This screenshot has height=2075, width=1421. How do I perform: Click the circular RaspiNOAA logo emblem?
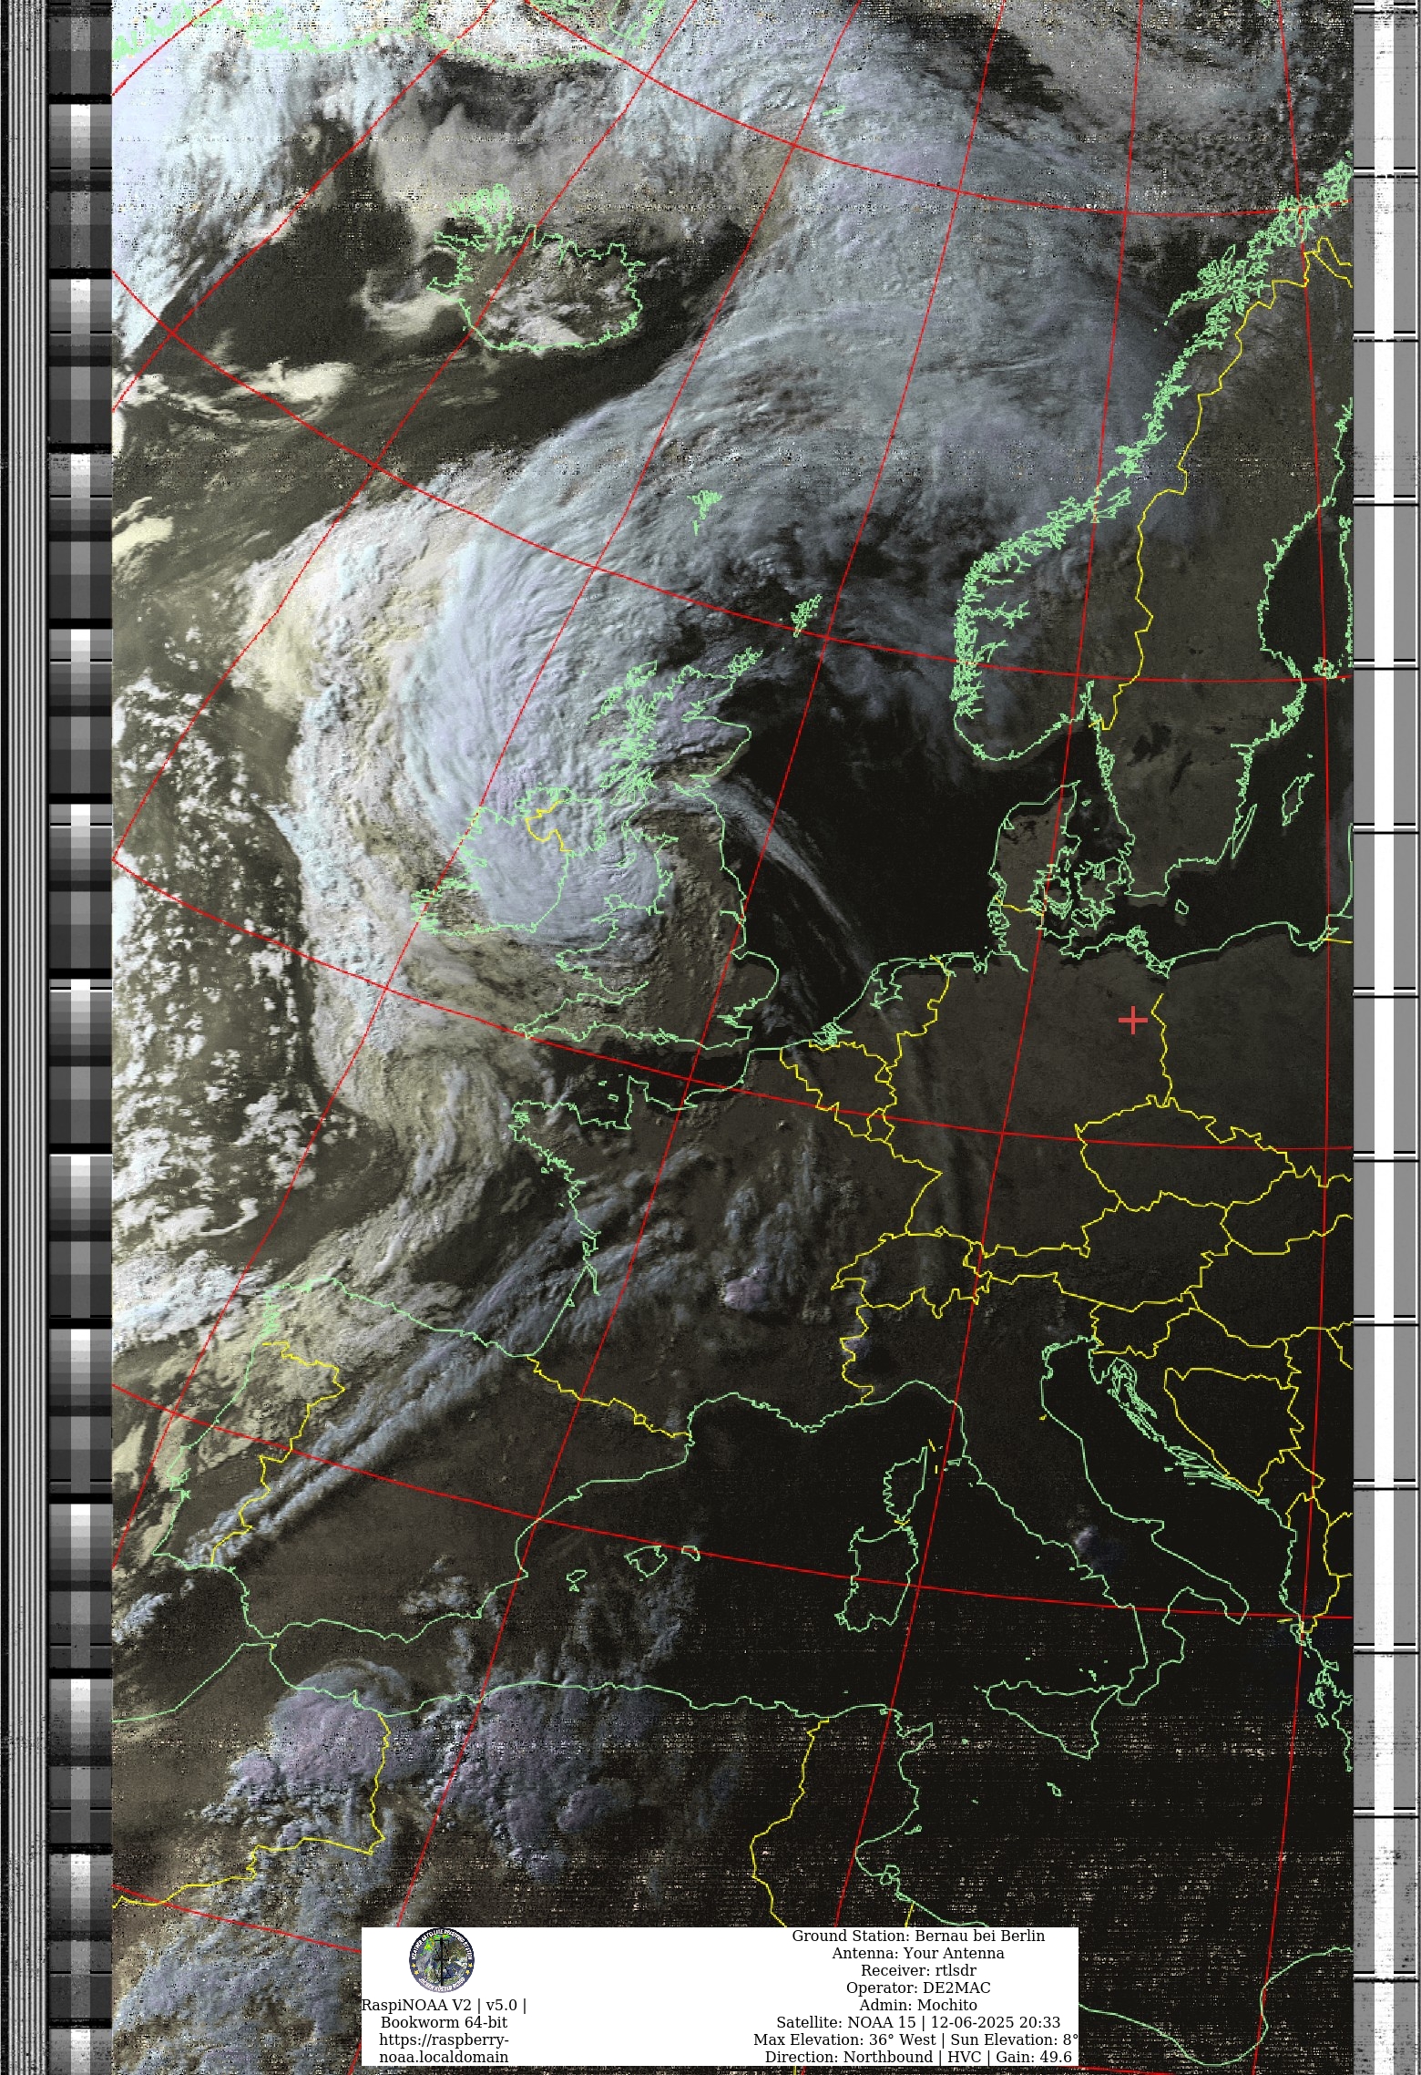tap(442, 1960)
